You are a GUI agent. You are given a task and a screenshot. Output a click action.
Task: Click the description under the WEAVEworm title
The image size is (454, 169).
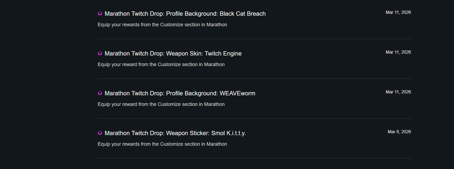click(161, 104)
